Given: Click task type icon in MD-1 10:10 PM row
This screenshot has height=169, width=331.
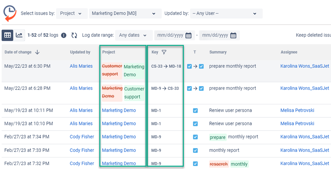Looking at the screenshot, I should (195, 124).
